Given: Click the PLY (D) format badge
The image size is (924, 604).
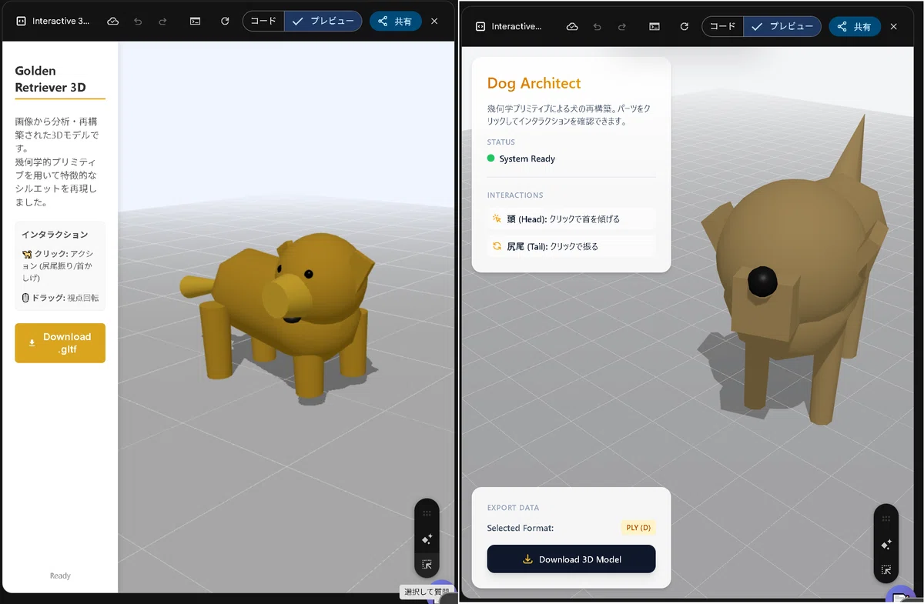Looking at the screenshot, I should point(638,528).
